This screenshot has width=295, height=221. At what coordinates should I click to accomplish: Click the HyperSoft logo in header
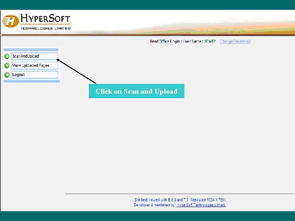[36, 22]
